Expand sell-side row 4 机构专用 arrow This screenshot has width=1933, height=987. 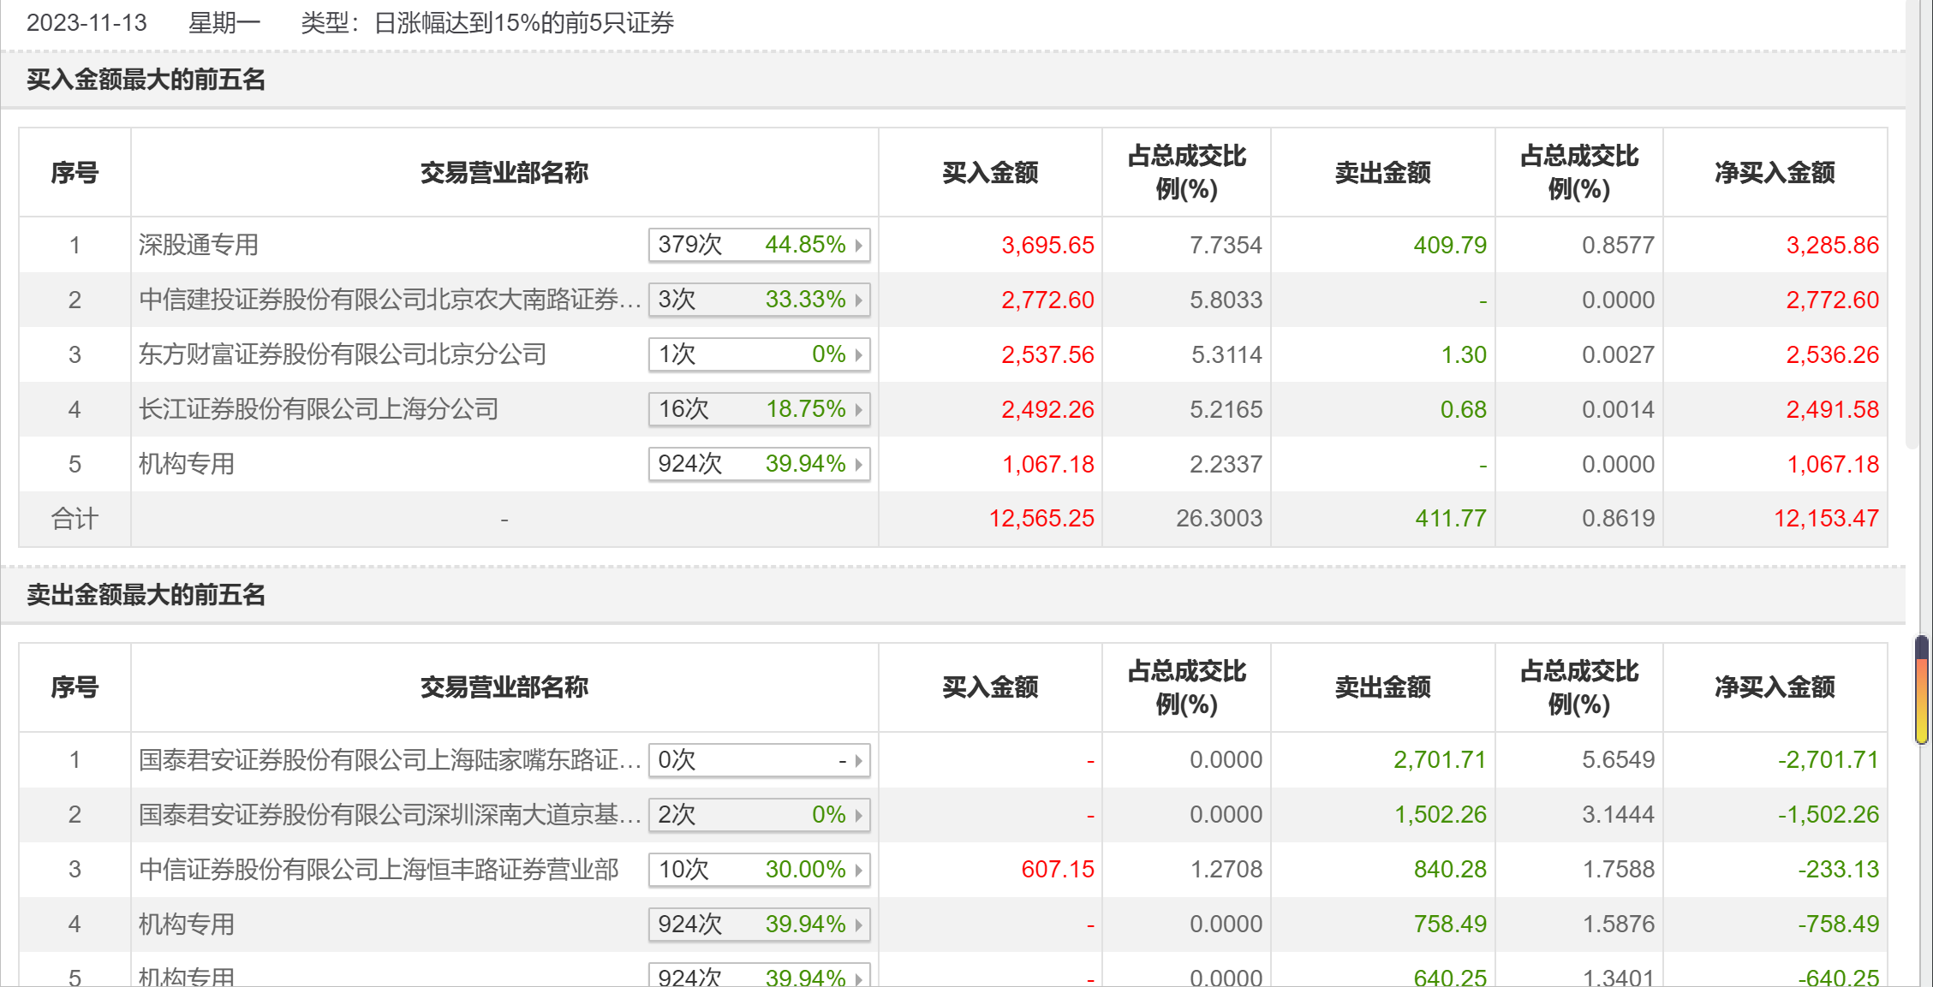pyautogui.click(x=858, y=925)
